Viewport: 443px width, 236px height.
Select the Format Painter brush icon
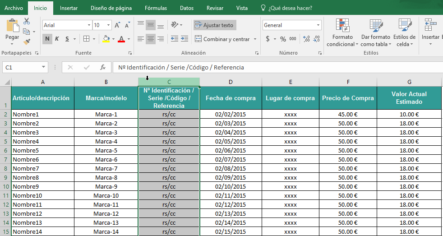[x=27, y=42]
